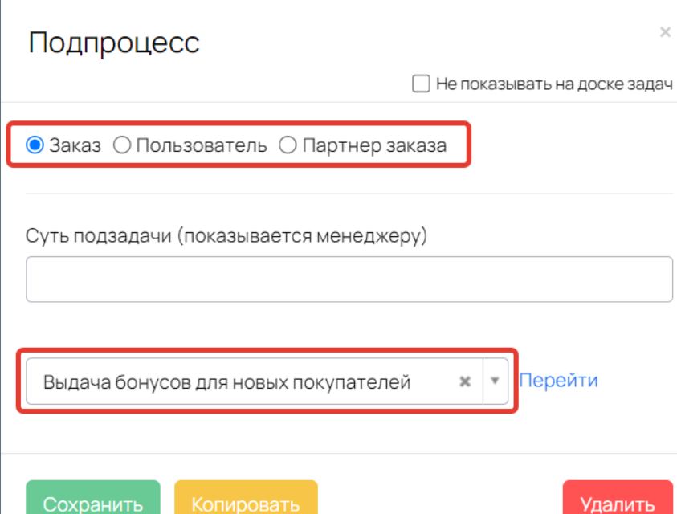Click the 'Пользователь' option label text
This screenshot has width=677, height=514.
point(202,145)
